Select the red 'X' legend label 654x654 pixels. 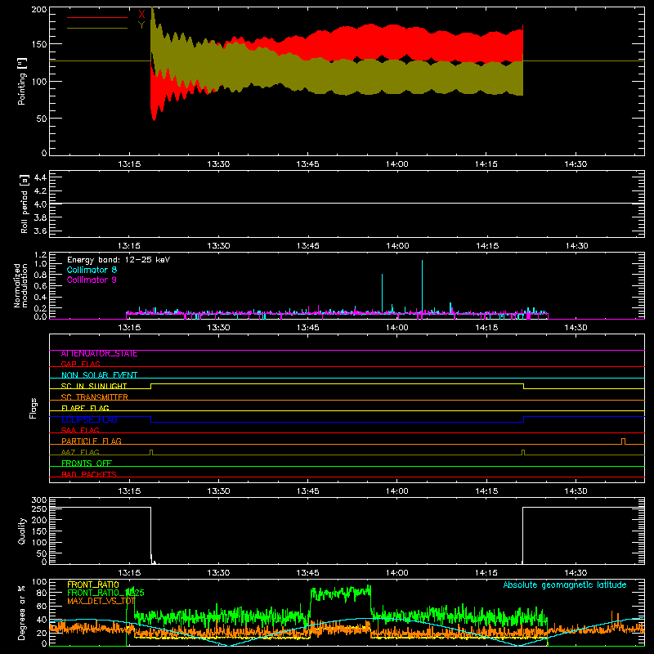[x=141, y=15]
